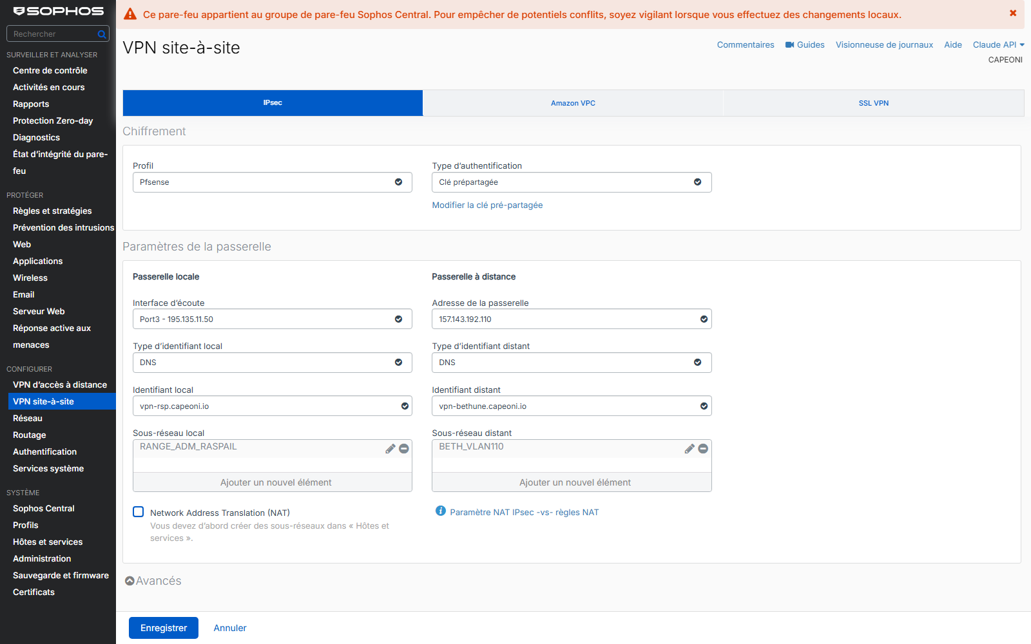Open Sophos Central in sidebar
The height and width of the screenshot is (644, 1031).
tap(44, 509)
